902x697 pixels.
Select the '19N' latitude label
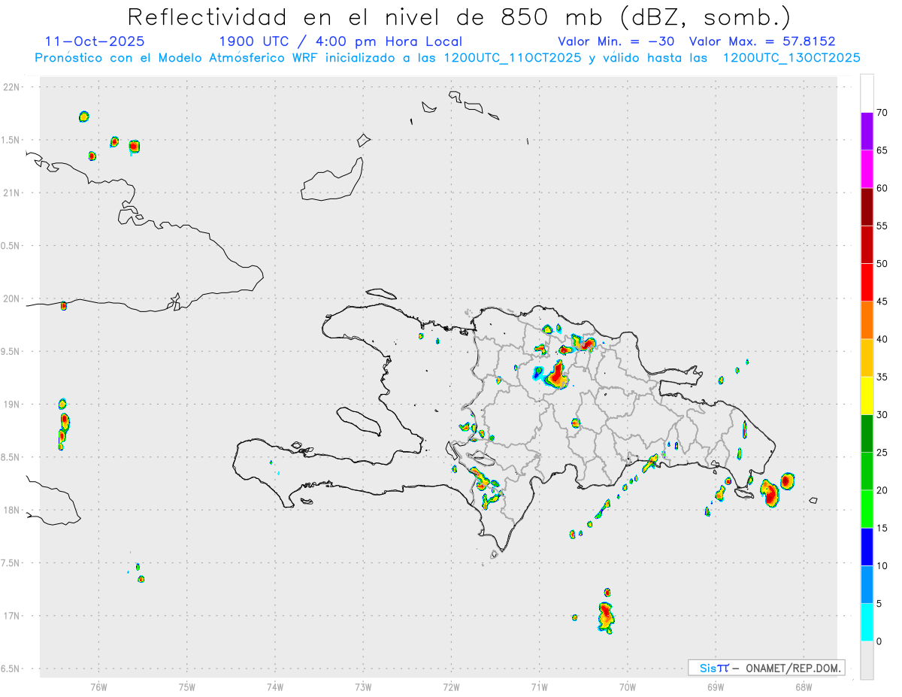click(13, 404)
